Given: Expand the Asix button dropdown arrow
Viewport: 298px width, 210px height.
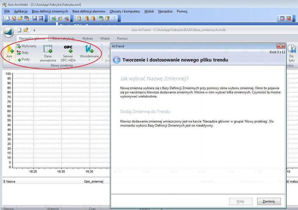Looking at the screenshot, I should click(9, 60).
